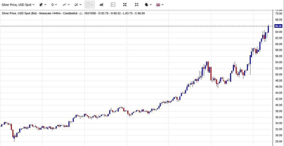
Task: Click the 50.00 level on price axis
Action: tap(278, 75)
